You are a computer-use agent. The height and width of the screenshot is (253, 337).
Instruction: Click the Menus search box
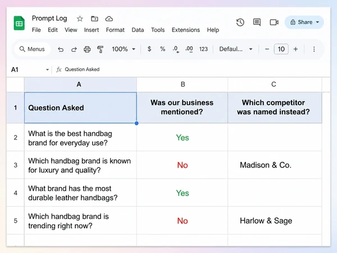click(x=32, y=49)
